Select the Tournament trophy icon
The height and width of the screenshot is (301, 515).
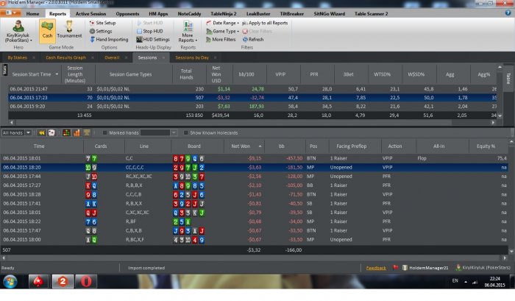(69, 29)
